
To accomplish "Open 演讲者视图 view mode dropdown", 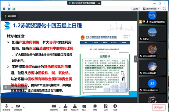I will point(151,9).
